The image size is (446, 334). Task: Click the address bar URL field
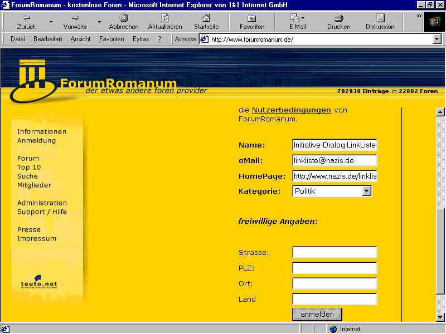click(320, 39)
